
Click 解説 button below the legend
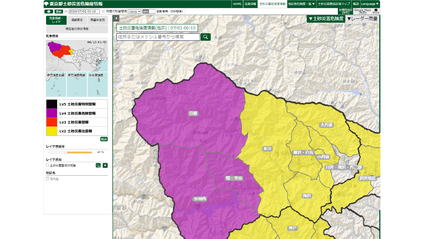(x=104, y=139)
